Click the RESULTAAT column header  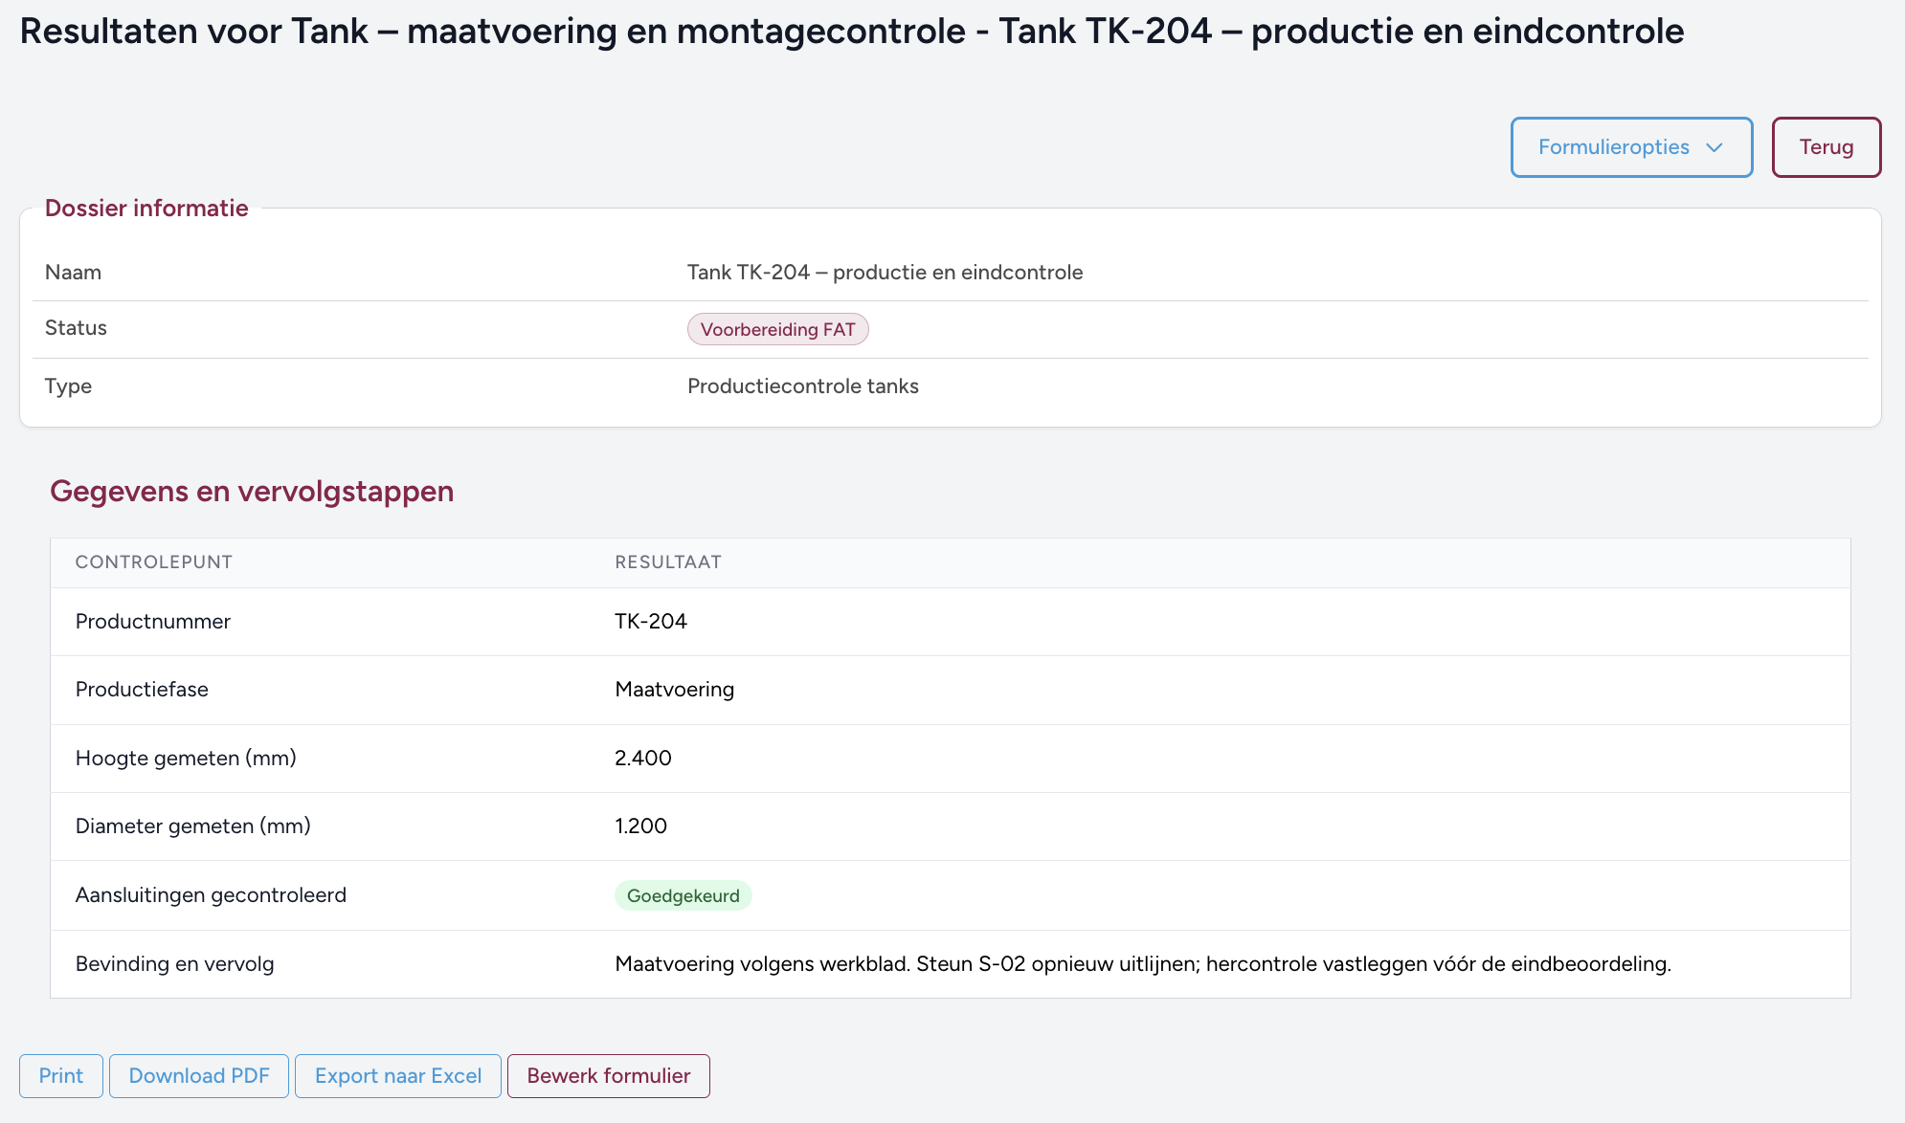(x=668, y=562)
